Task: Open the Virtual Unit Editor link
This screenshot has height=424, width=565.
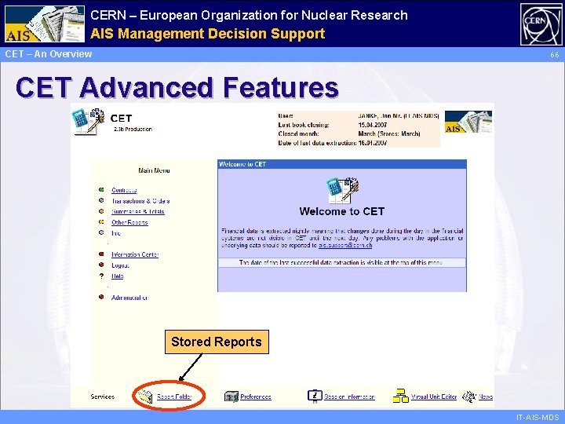Action: 434,397
